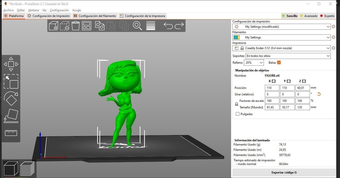Click the scale factor X field
The height and width of the screenshot is (178, 340).
[272, 101]
